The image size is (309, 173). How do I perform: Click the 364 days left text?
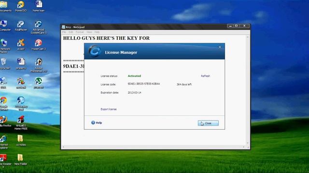point(184,85)
